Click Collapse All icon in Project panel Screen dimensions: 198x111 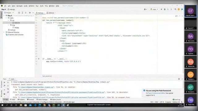[26, 13]
